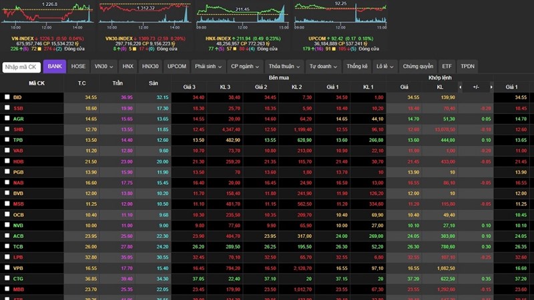Expand the Tự doanh dropdown
534x300 pixels.
coord(323,66)
